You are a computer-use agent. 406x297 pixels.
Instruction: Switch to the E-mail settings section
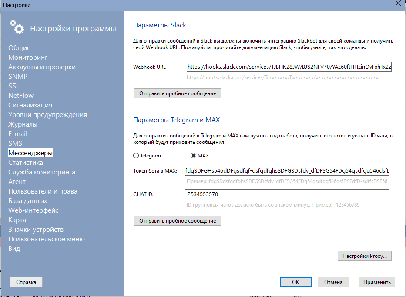pyautogui.click(x=18, y=134)
